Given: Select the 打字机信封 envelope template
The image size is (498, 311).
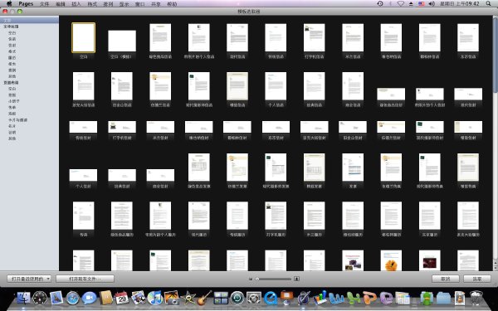Looking at the screenshot, I should pyautogui.click(x=122, y=127).
